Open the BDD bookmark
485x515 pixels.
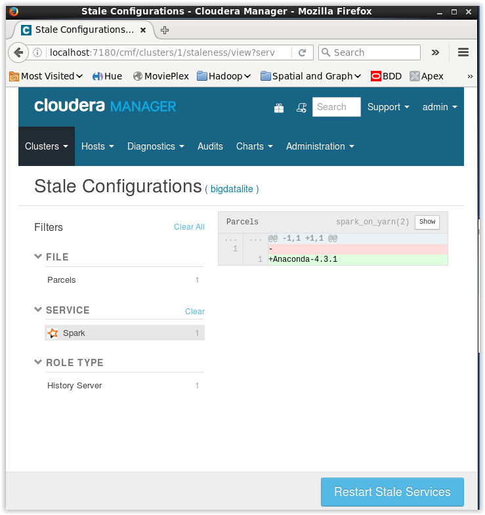click(386, 76)
